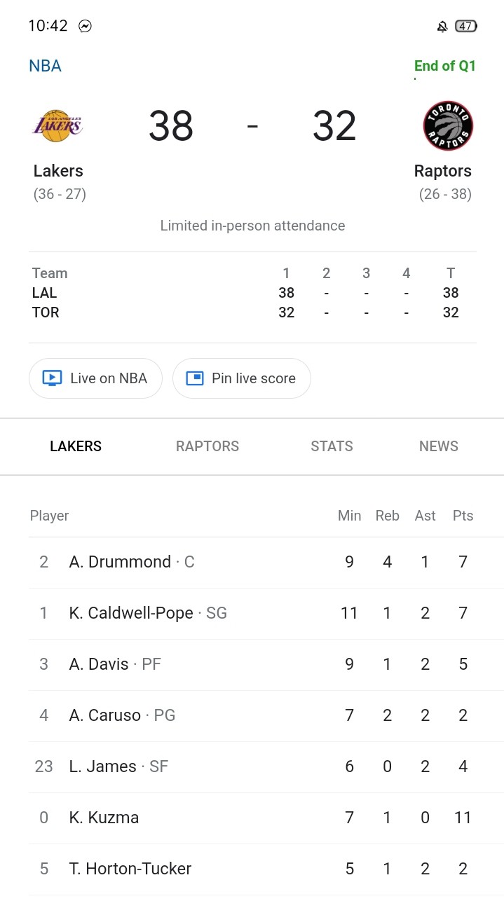Image resolution: width=504 pixels, height=908 pixels.
Task: Tap the Toronto Raptors team logo
Action: coord(448,126)
